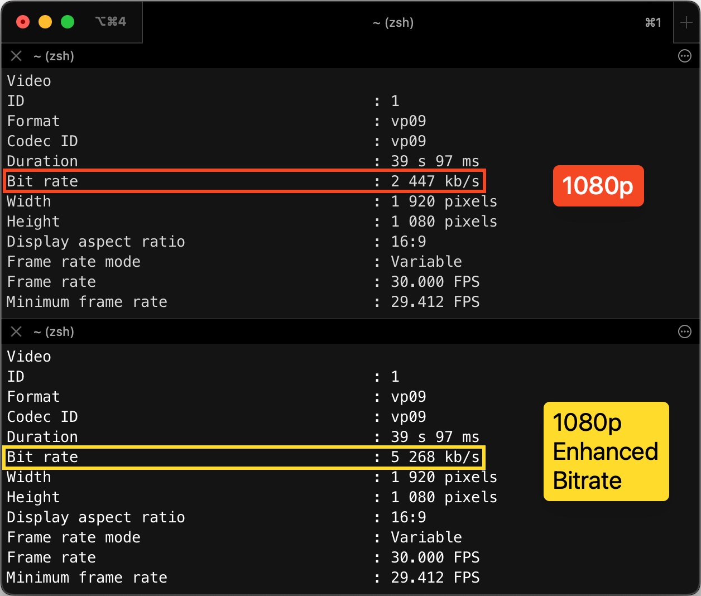
Task: Click the green full-screen traffic light
Action: tap(68, 21)
